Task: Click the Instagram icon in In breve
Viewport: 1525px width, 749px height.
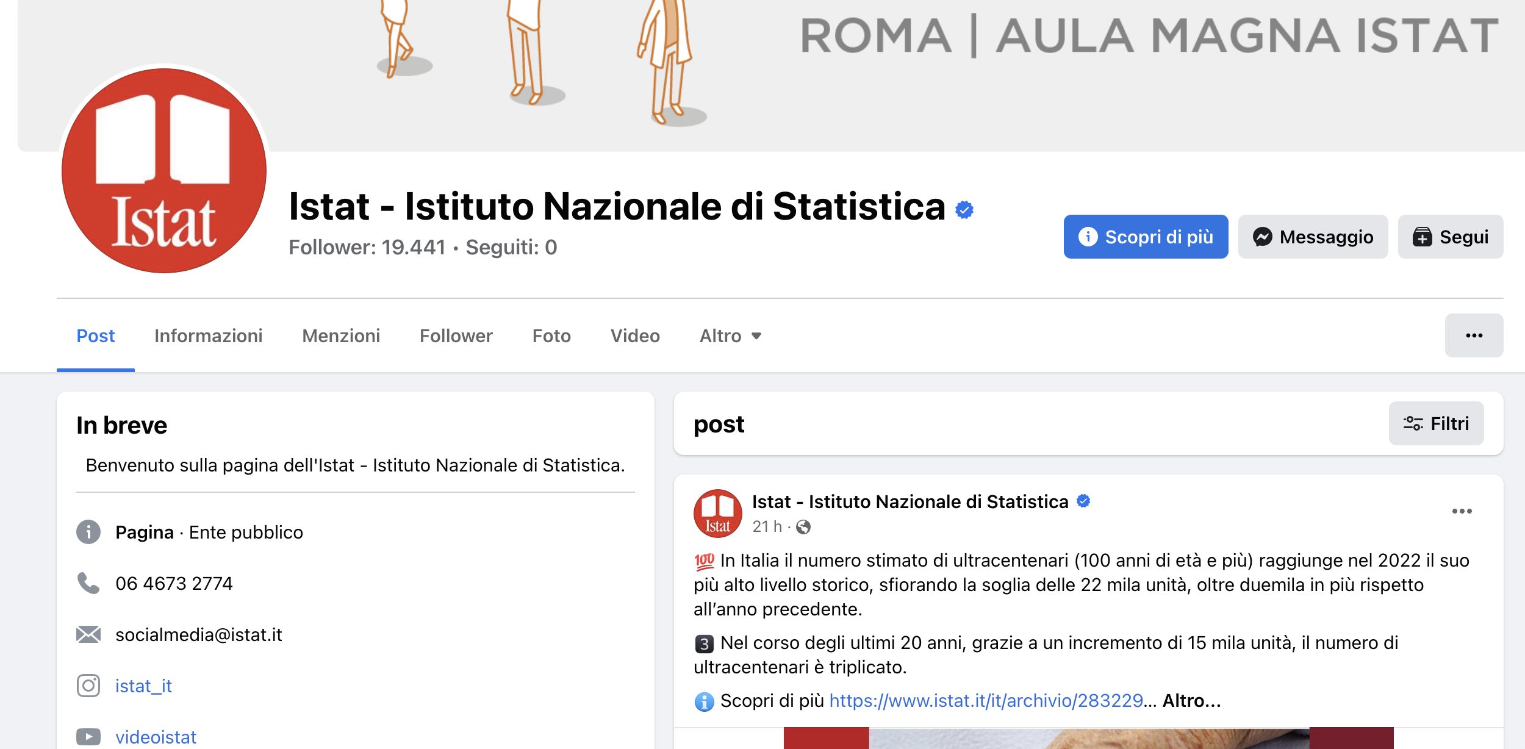Action: point(88,686)
